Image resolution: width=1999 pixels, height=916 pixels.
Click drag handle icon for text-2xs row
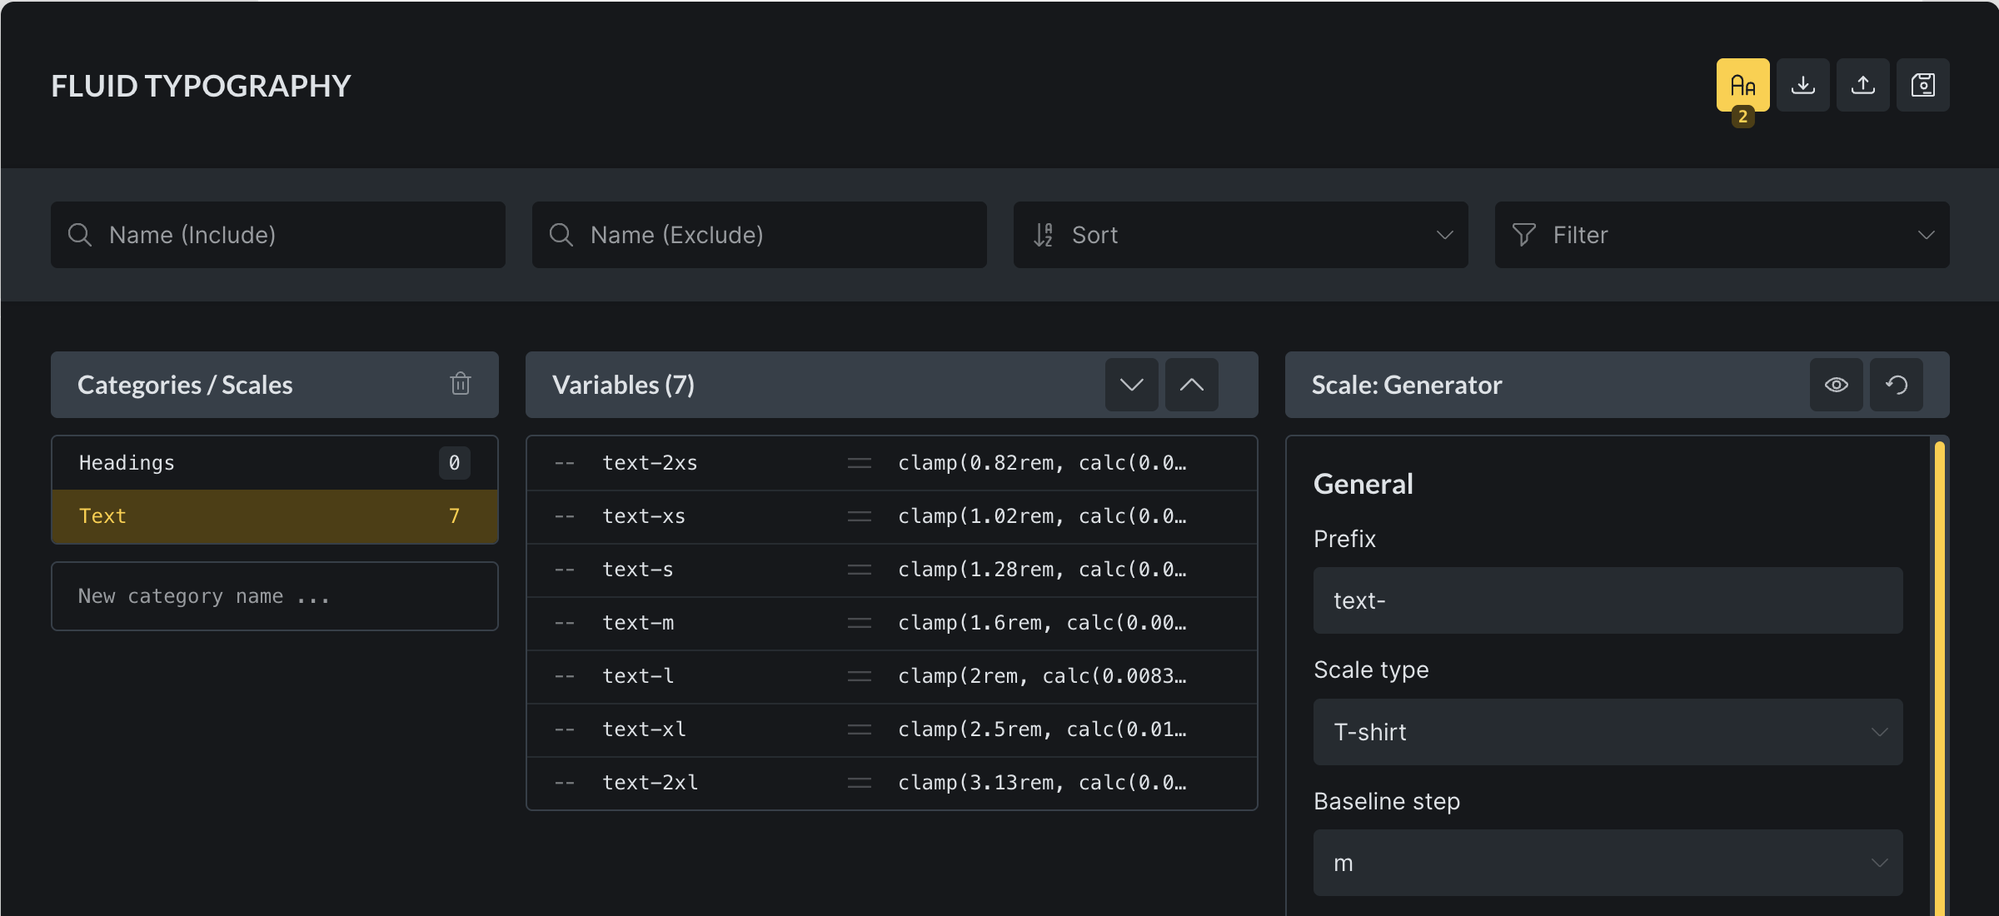859,463
